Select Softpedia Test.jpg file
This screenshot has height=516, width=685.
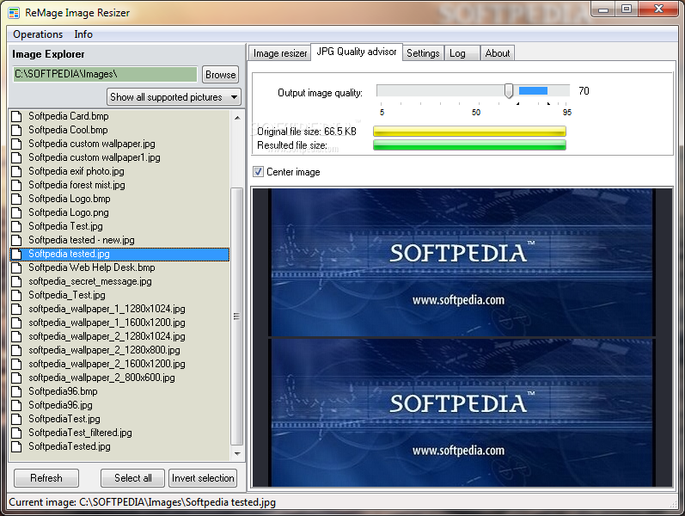click(65, 226)
